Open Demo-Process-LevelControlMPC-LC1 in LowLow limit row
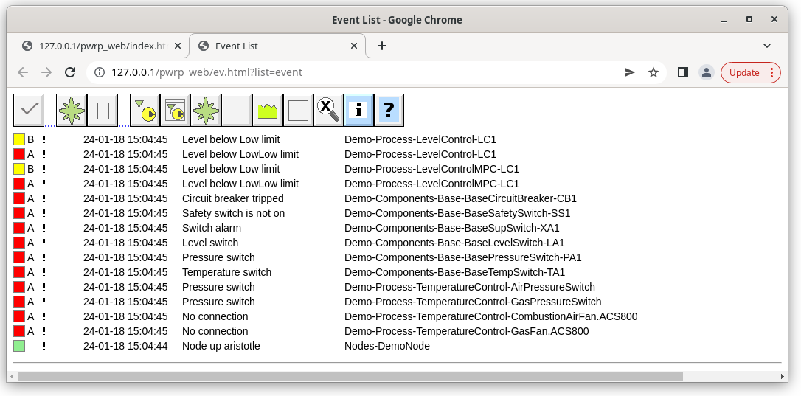 431,184
